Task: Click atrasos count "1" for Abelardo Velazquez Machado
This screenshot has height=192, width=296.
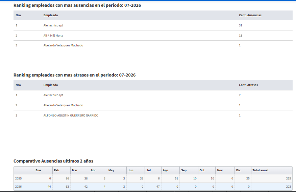Action: (240, 105)
